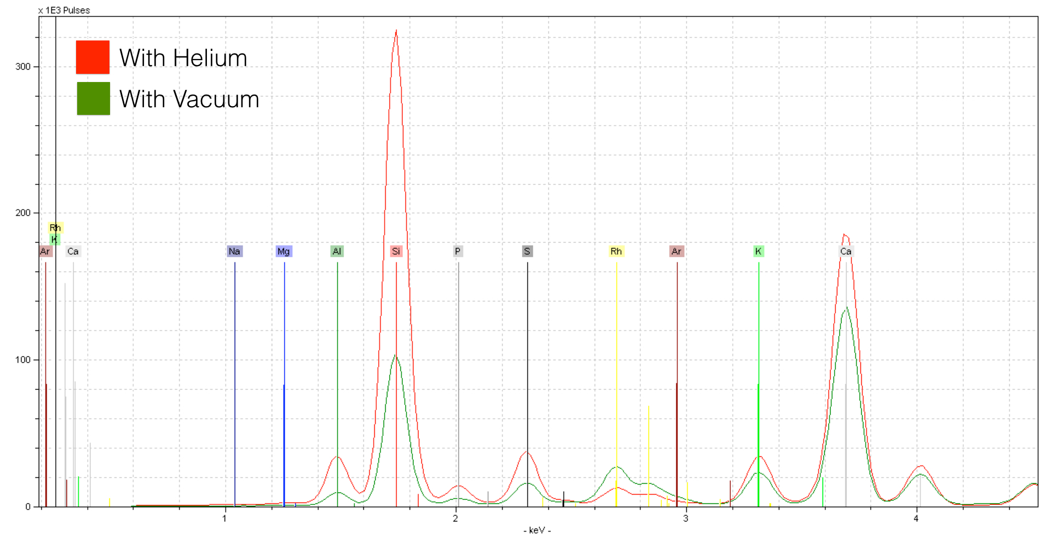Select the Rh label between S and Ar
The image size is (1051, 536).
coord(616,252)
